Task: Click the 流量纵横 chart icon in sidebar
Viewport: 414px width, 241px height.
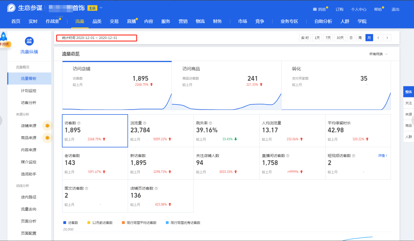Action: click(29, 41)
